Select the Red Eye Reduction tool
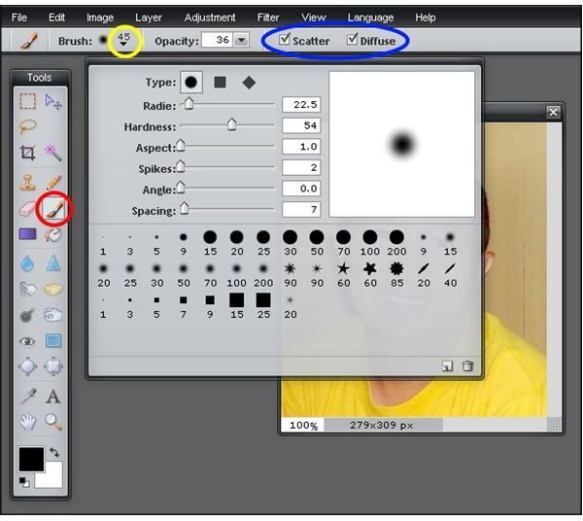This screenshot has height=521, width=583. (x=28, y=341)
